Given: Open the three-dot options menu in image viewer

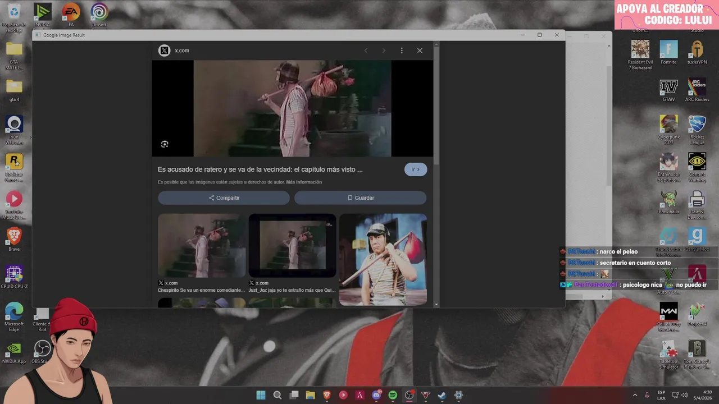Looking at the screenshot, I should tap(402, 50).
